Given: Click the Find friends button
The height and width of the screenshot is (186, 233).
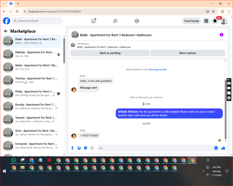Looking at the screenshot, I should tap(192, 21).
